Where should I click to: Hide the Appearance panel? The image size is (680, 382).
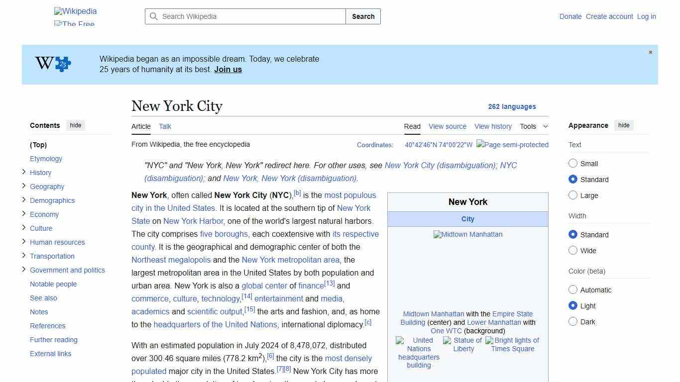click(x=624, y=125)
